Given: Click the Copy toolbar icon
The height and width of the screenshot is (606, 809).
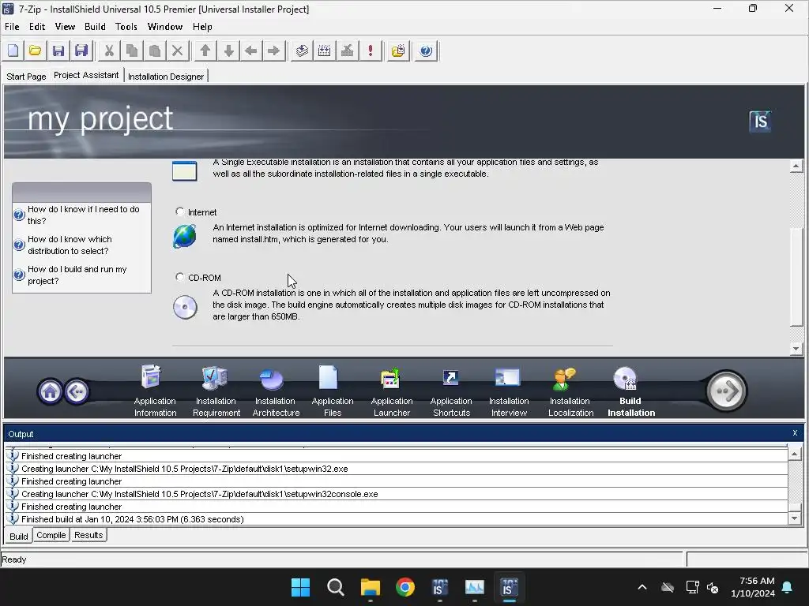Looking at the screenshot, I should [132, 50].
